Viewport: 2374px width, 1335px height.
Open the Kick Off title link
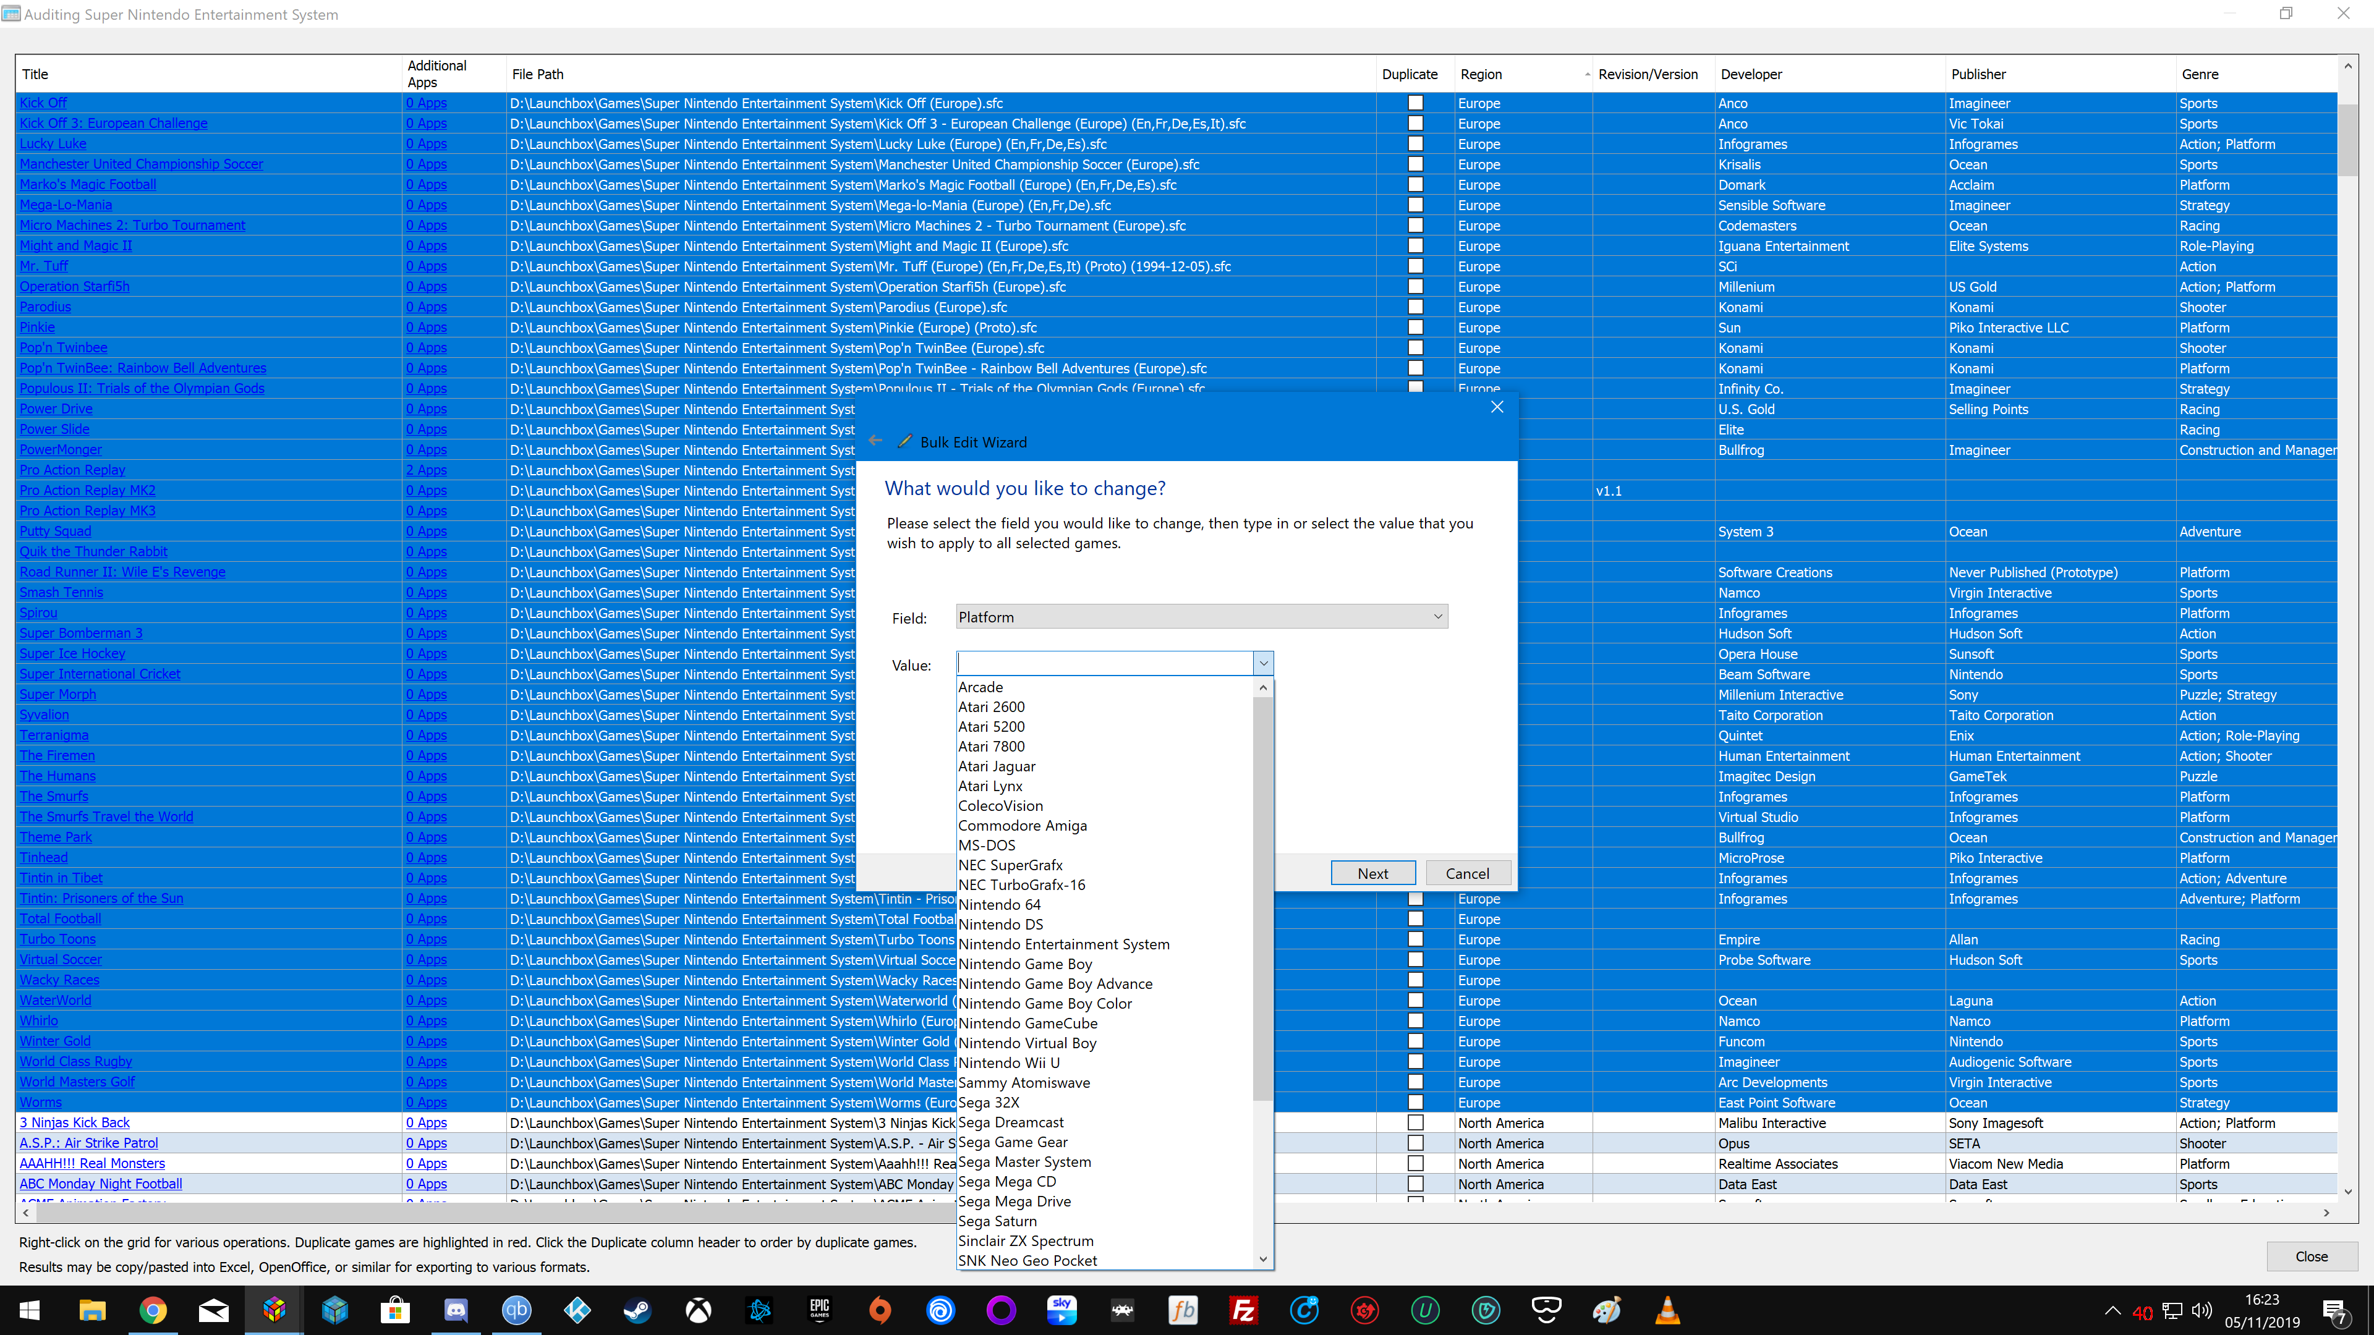(x=43, y=103)
